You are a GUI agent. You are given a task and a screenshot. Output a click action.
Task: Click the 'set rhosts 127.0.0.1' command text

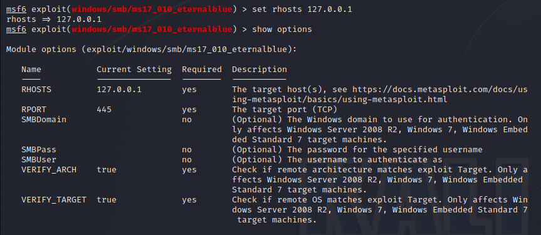point(302,9)
